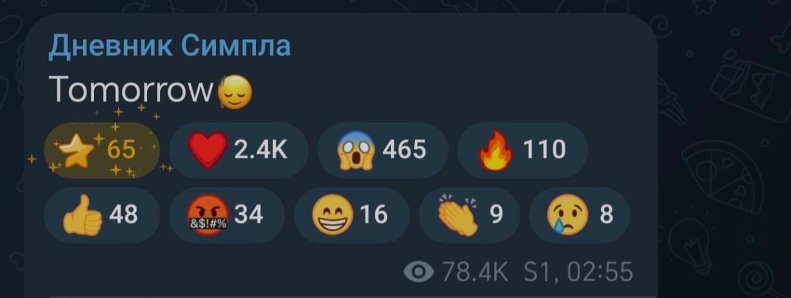This screenshot has height=298, width=791.
Task: Open the Дневник Симпла channel name
Action: (x=170, y=46)
